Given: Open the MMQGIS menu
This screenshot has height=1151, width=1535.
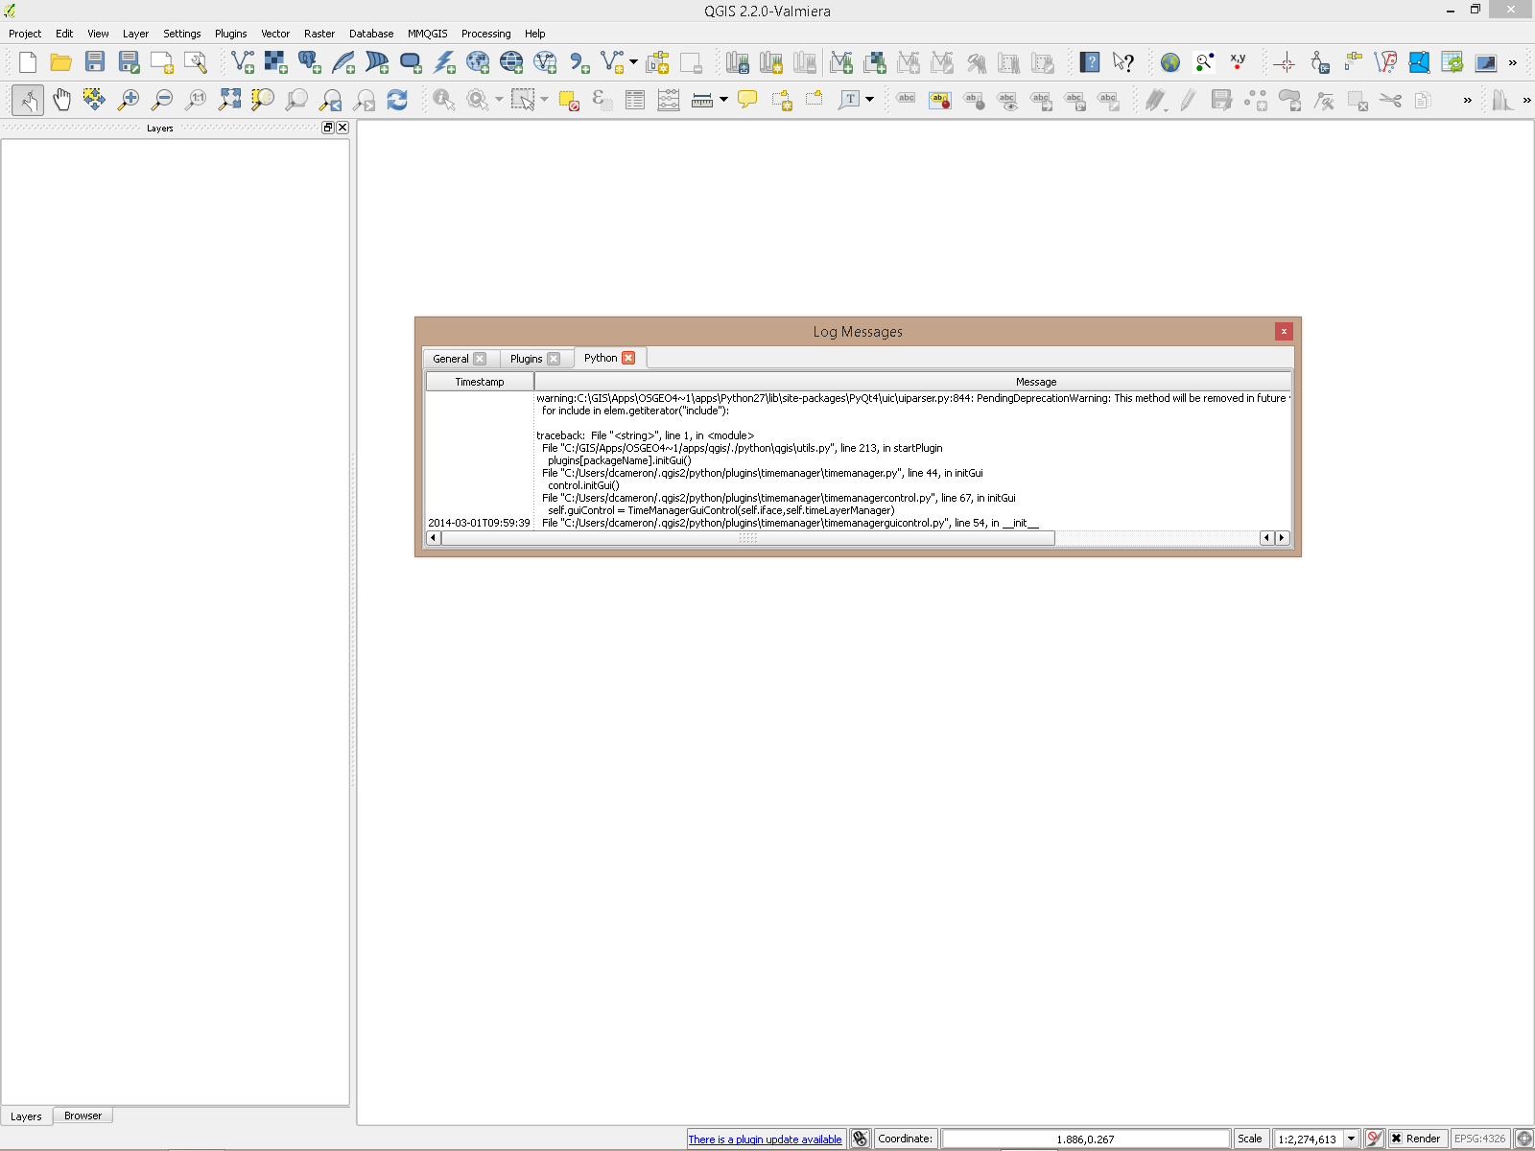Looking at the screenshot, I should tap(427, 34).
